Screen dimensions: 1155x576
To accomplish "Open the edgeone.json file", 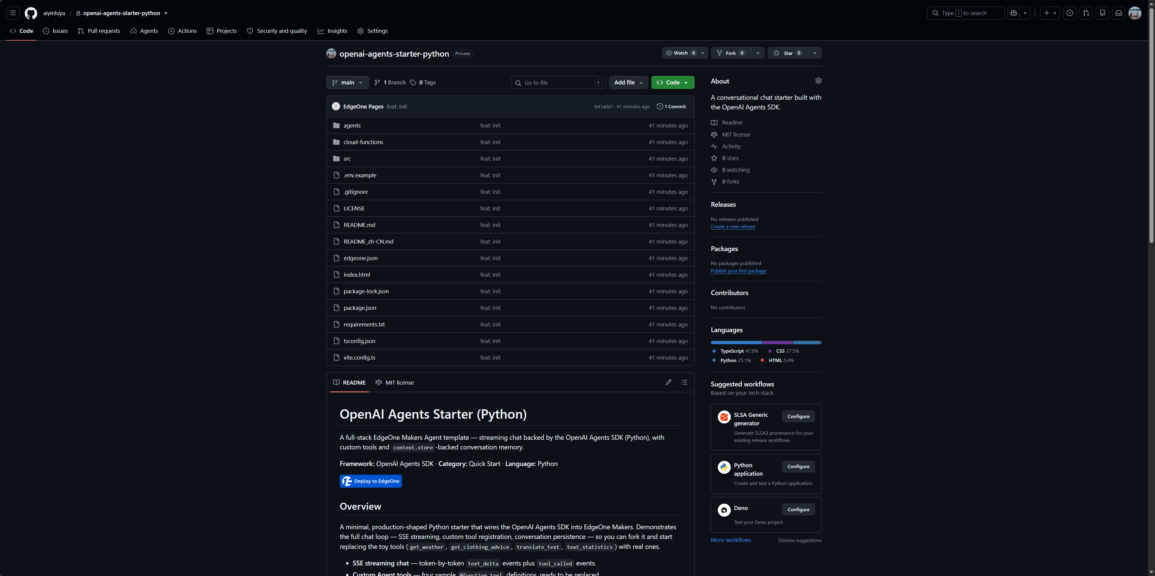I will point(361,258).
